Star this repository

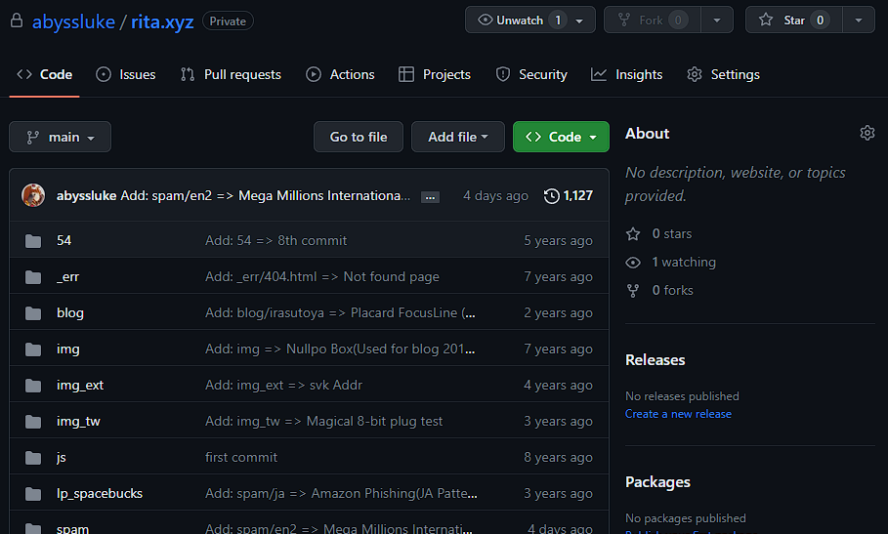tap(793, 20)
